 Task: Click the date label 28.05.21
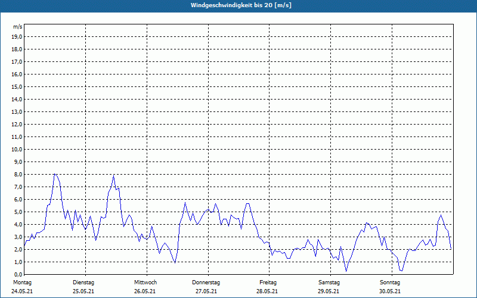tap(268, 291)
